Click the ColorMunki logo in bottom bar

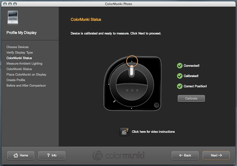tap(118, 155)
